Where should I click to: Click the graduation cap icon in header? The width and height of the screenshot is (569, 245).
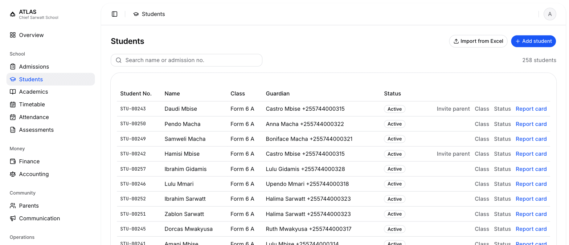(136, 14)
